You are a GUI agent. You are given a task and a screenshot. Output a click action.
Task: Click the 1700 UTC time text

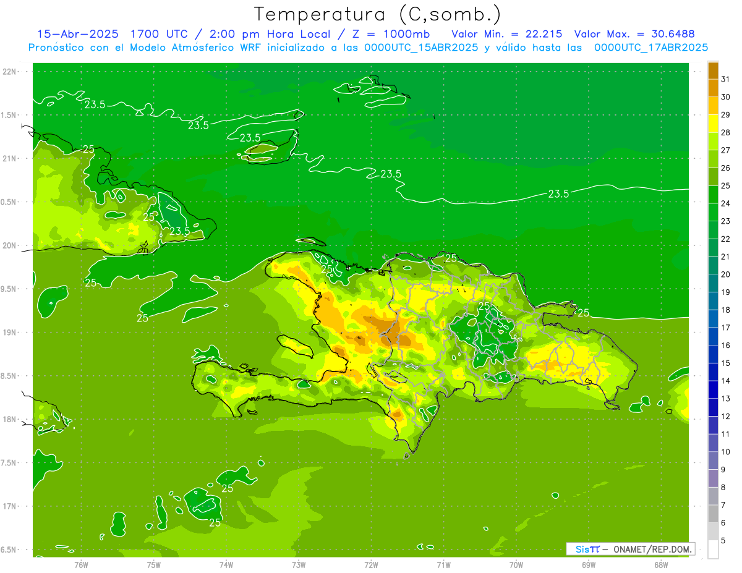pyautogui.click(x=160, y=34)
